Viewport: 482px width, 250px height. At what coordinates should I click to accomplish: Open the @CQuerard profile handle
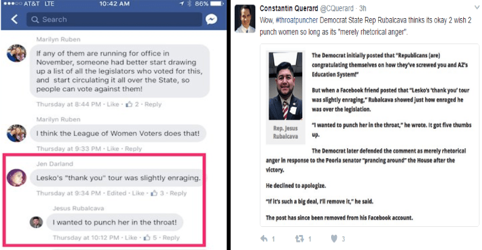click(337, 8)
